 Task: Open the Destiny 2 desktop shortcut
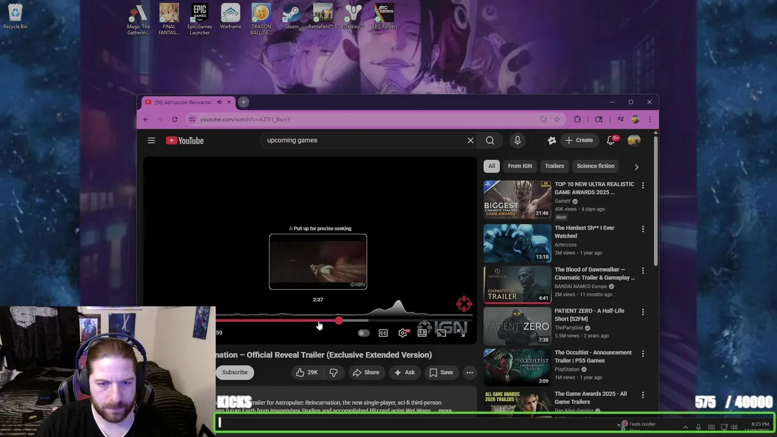pyautogui.click(x=353, y=17)
